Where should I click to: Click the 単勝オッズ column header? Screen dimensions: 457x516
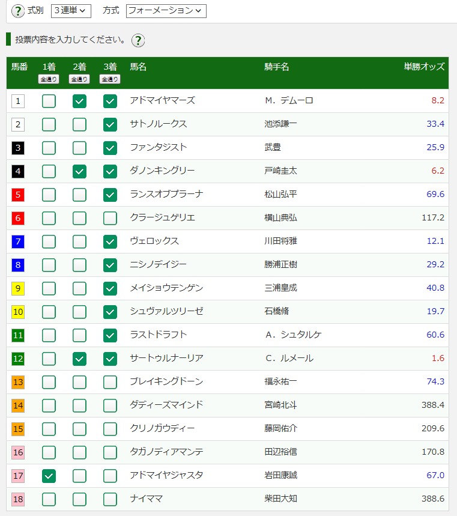424,67
